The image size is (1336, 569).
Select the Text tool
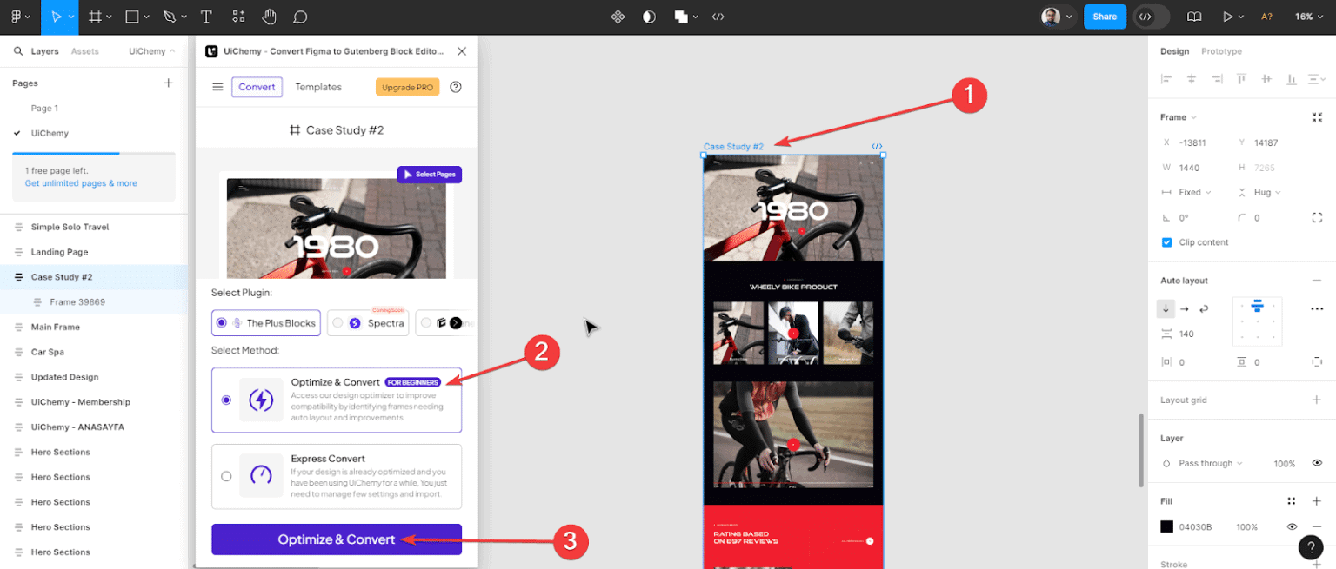tap(206, 17)
